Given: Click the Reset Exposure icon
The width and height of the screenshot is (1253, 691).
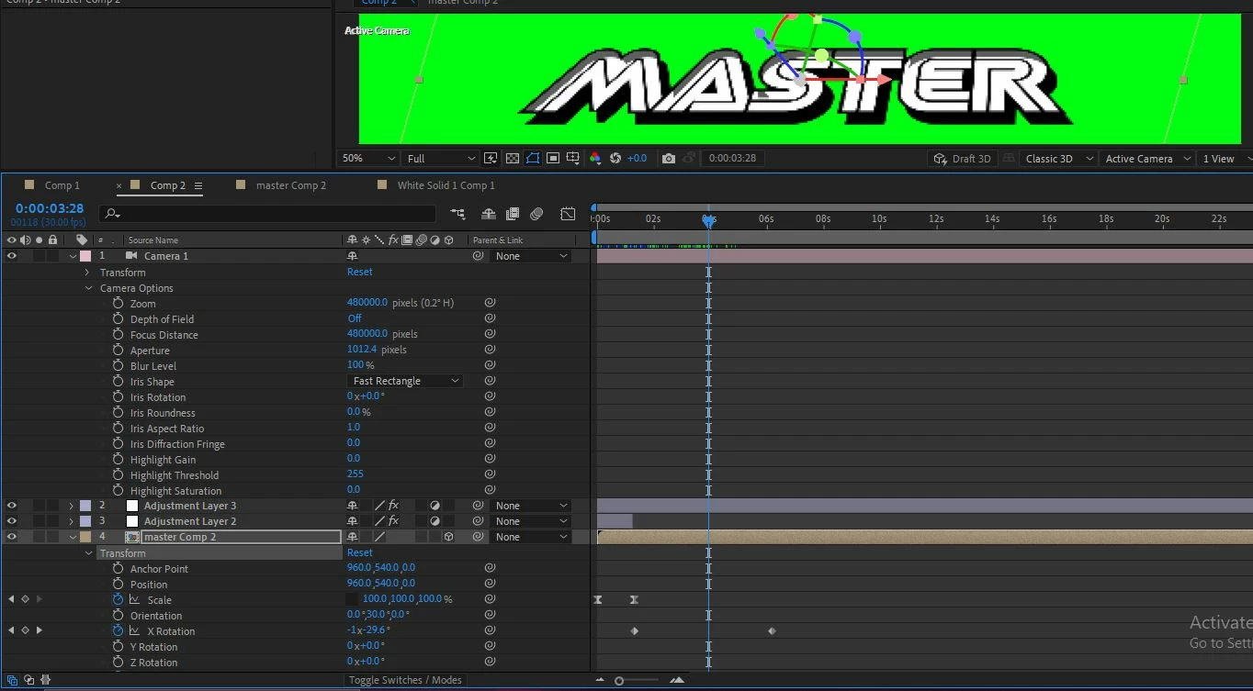Looking at the screenshot, I should [x=615, y=159].
